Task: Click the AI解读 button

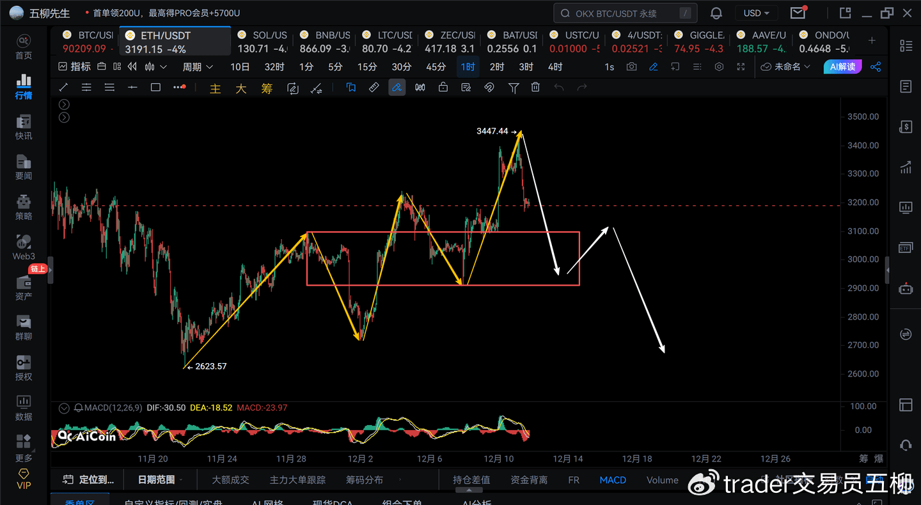Action: (x=843, y=67)
